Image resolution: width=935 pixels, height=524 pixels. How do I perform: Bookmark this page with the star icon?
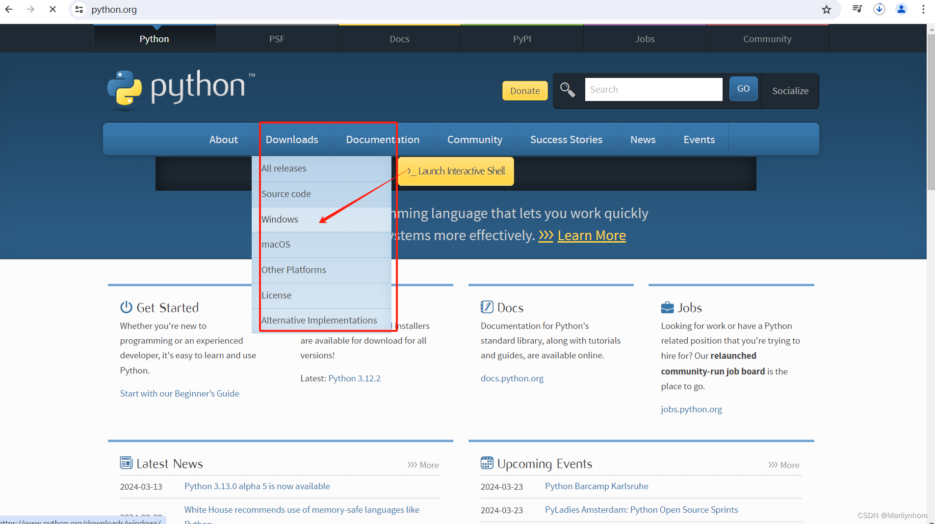[827, 9]
